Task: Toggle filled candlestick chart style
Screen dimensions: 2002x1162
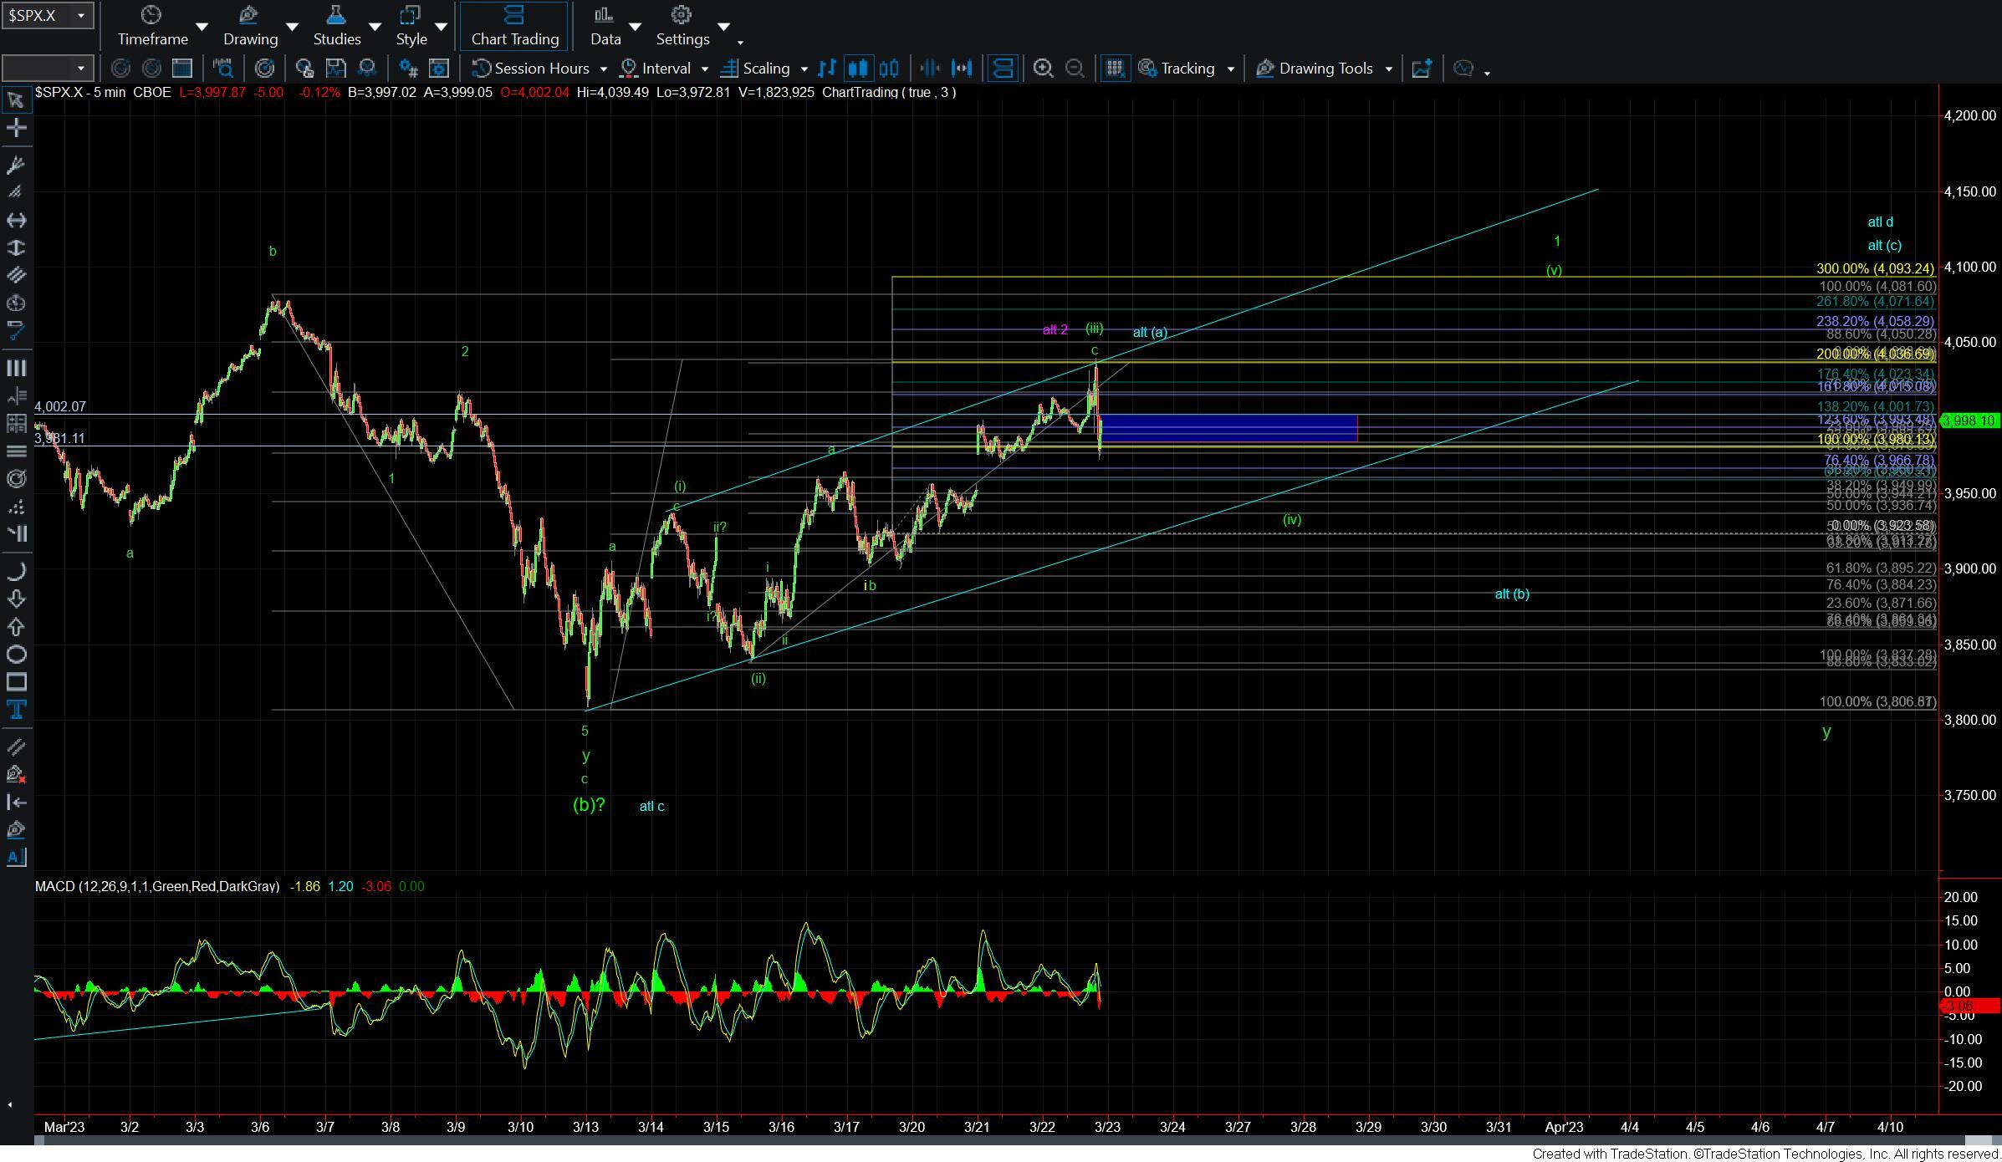Action: [858, 69]
